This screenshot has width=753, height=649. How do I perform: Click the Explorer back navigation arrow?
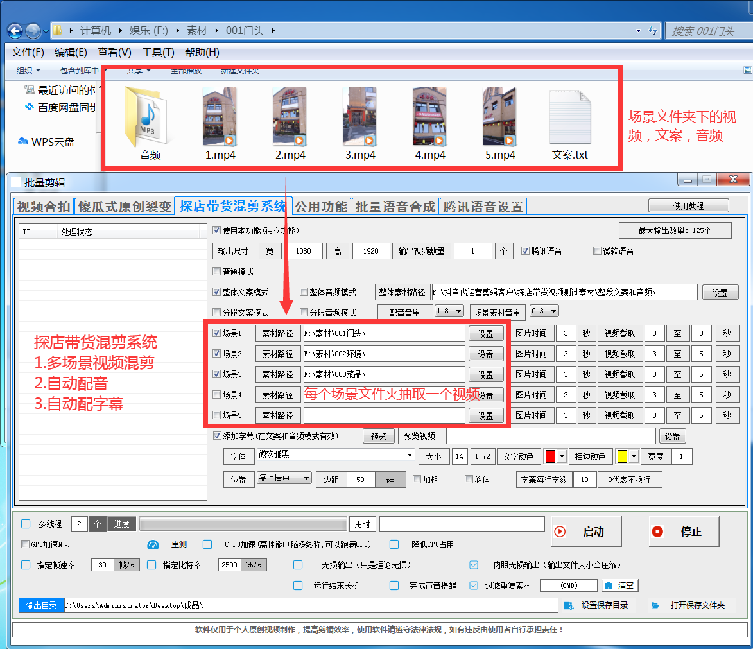coord(13,30)
